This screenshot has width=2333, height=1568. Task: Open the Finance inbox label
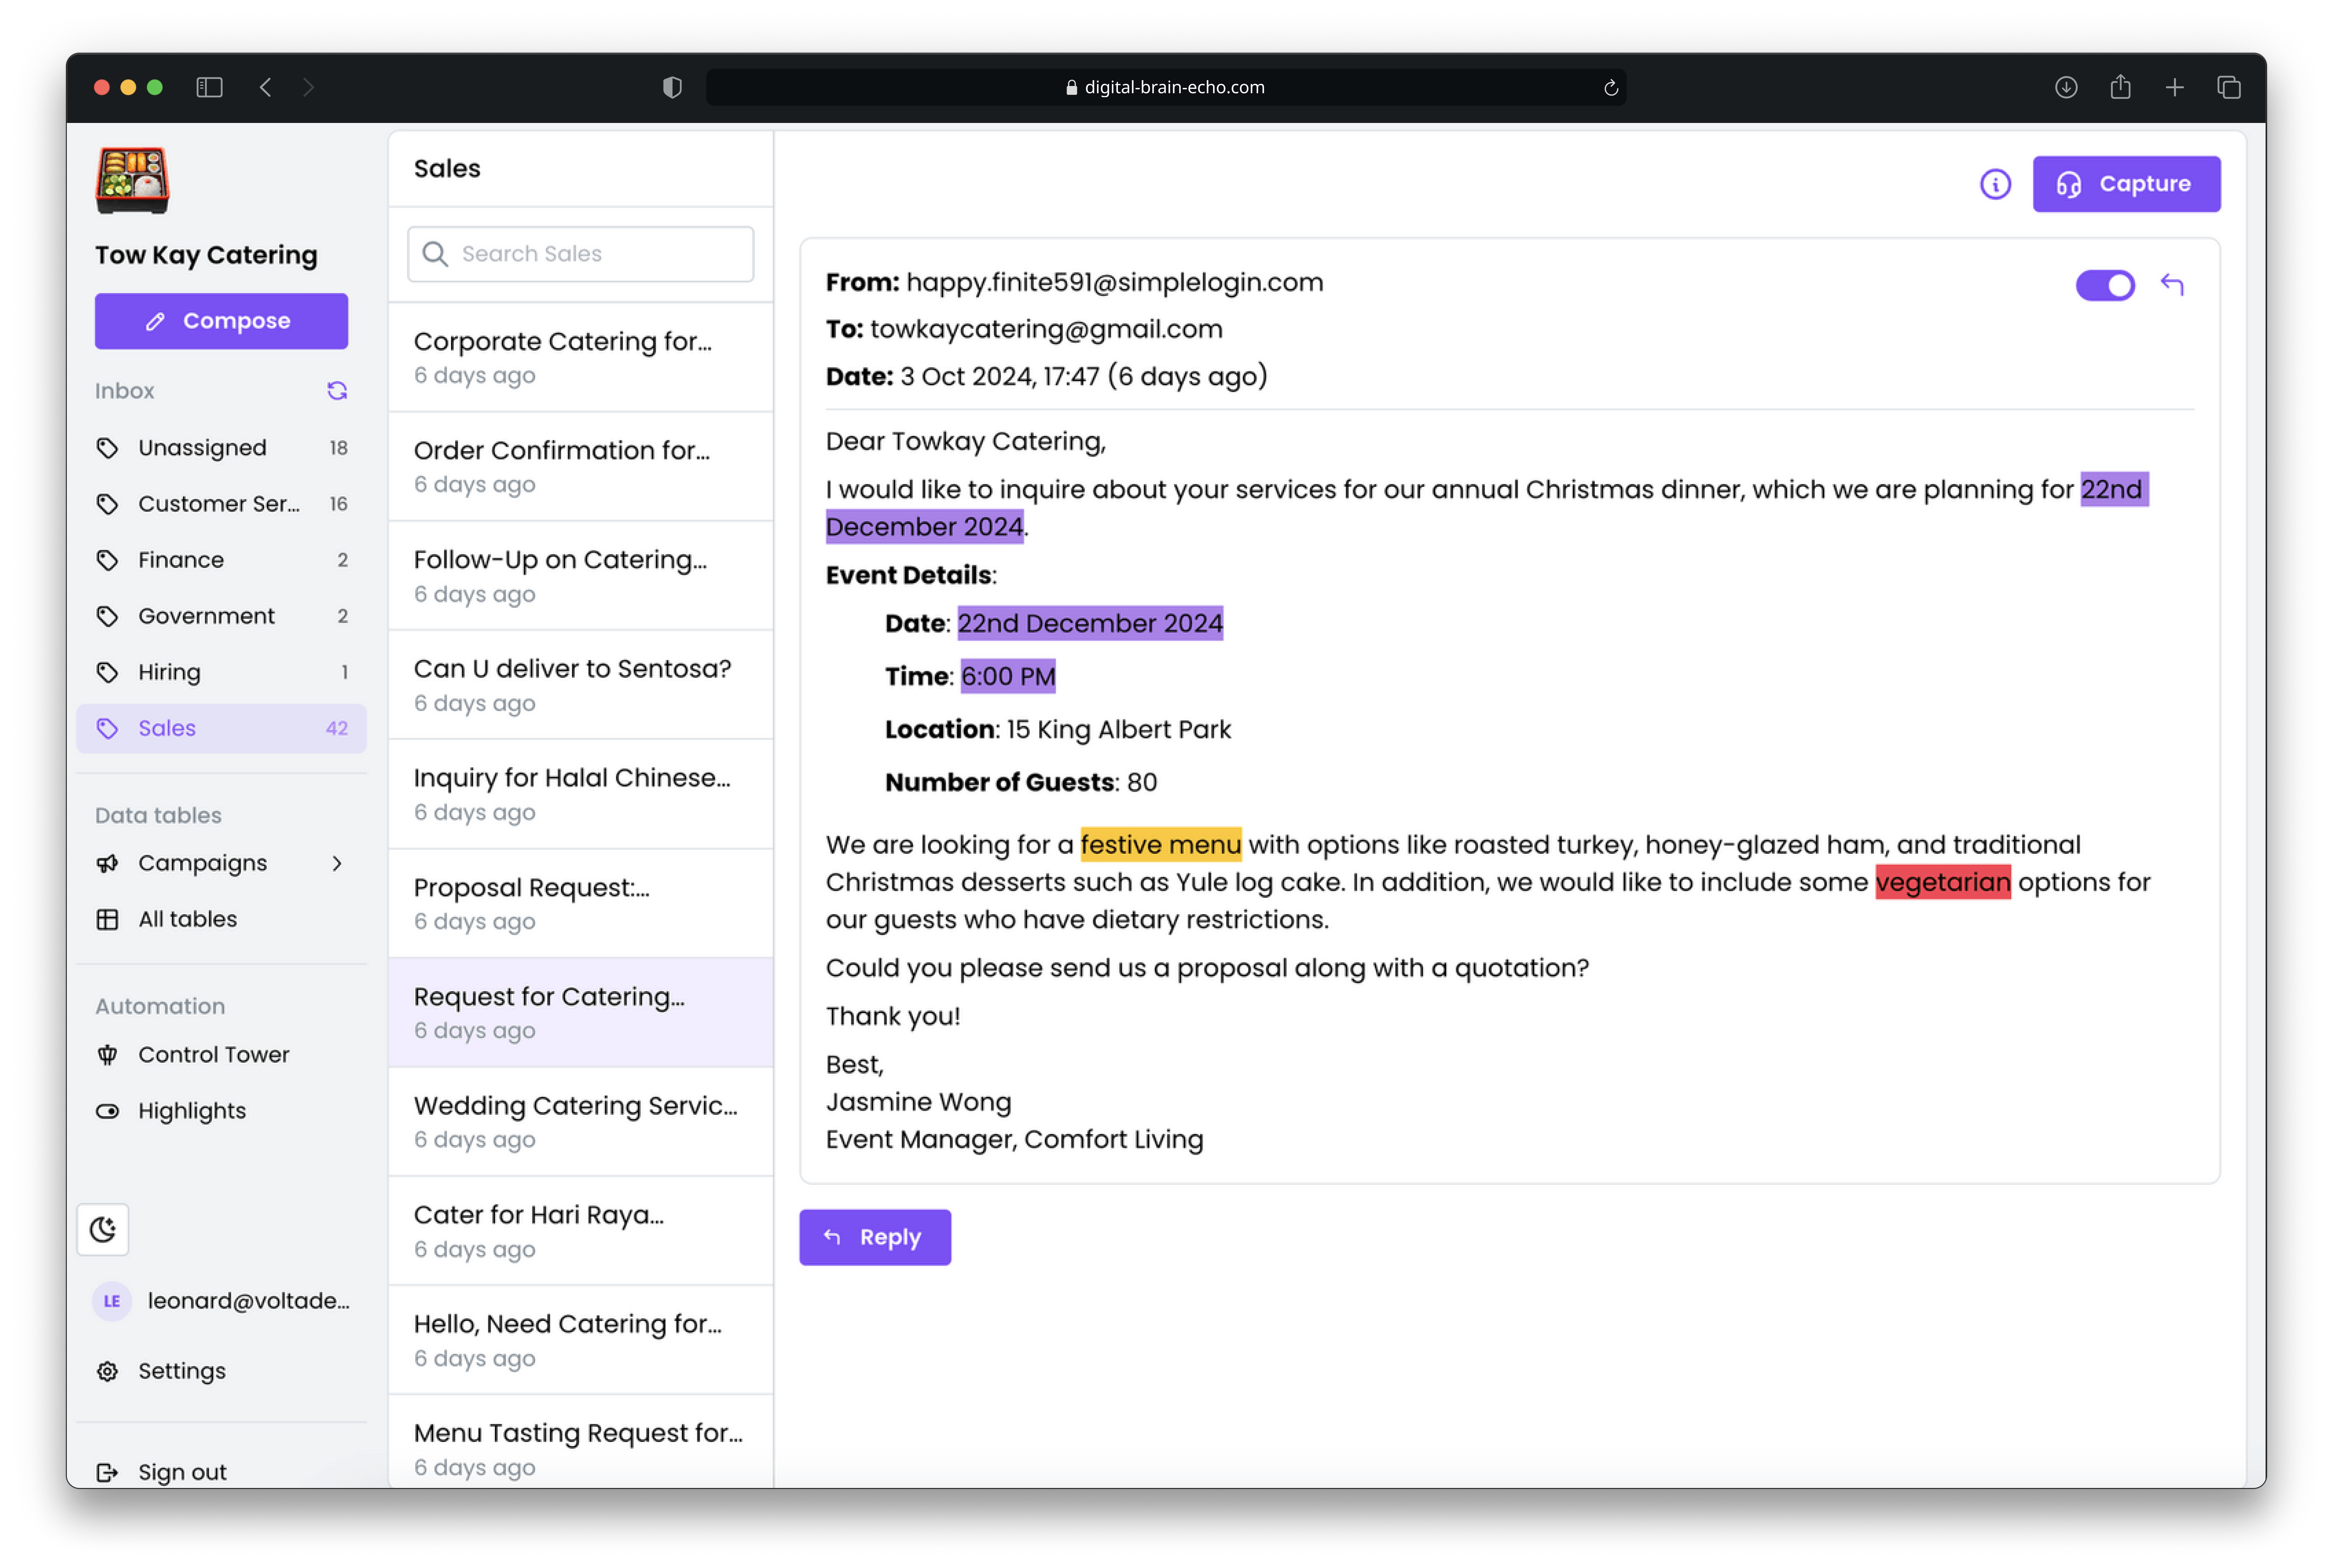point(221,560)
